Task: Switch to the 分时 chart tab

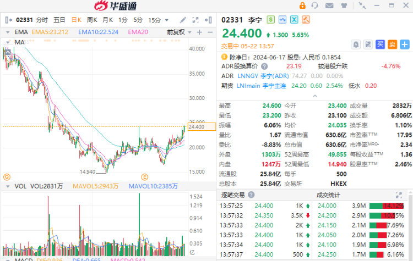Action: coord(42,20)
